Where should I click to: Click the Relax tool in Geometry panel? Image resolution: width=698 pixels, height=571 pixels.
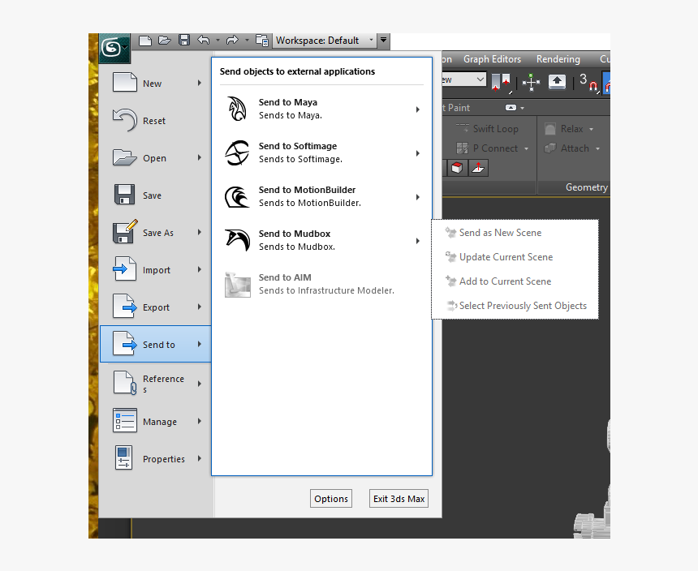coord(564,129)
